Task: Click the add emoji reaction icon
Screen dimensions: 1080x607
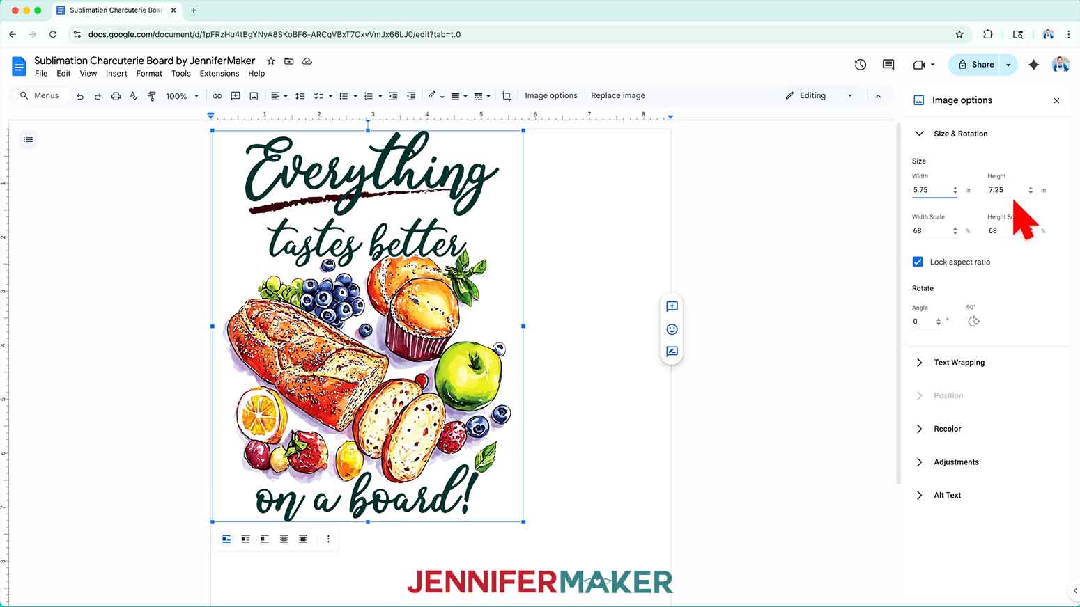Action: 672,329
